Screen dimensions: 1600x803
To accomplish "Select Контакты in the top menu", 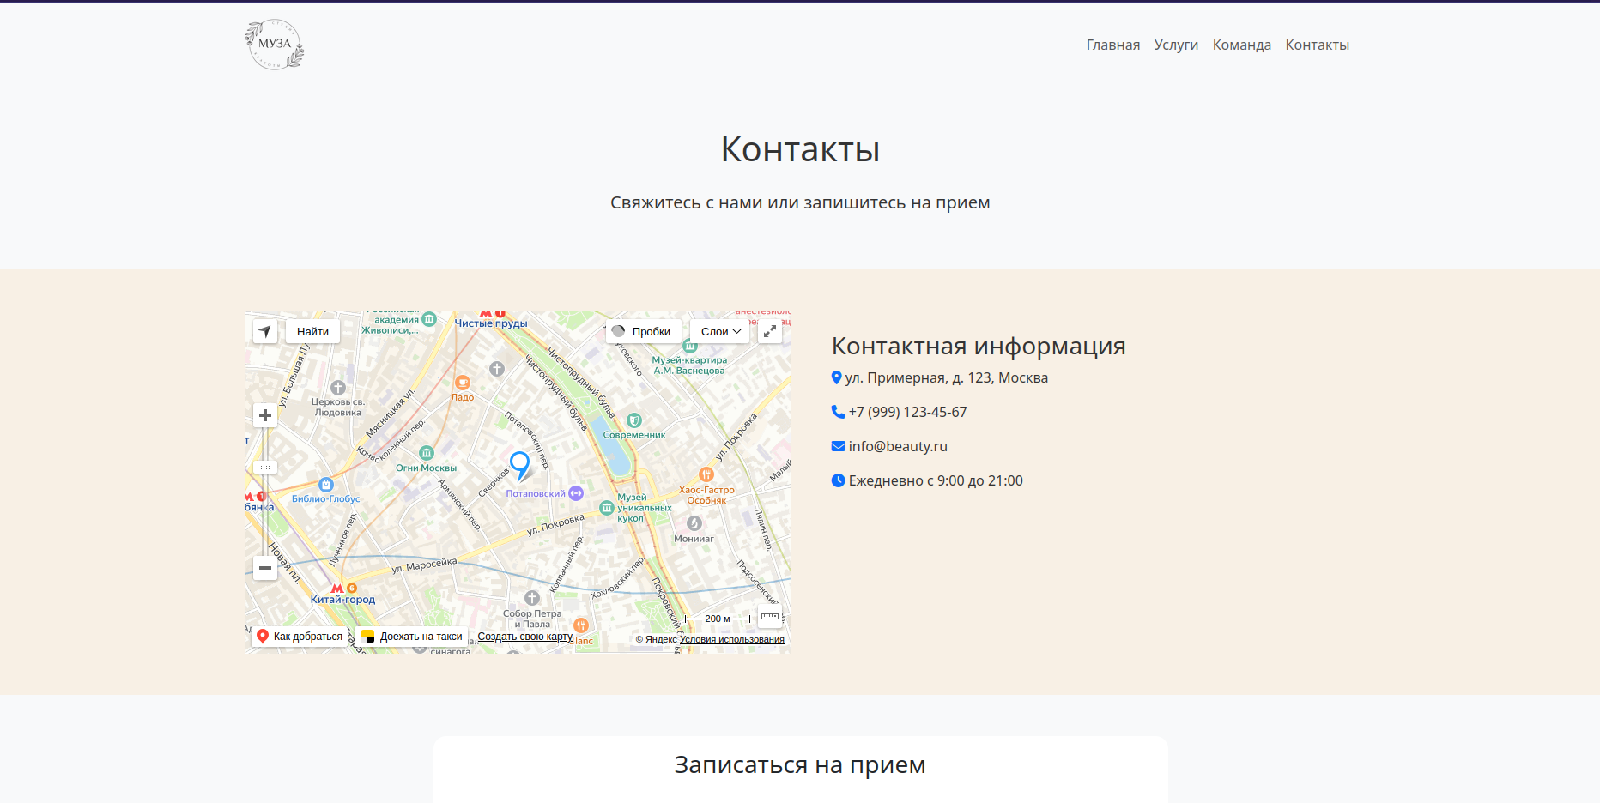I will [x=1317, y=45].
